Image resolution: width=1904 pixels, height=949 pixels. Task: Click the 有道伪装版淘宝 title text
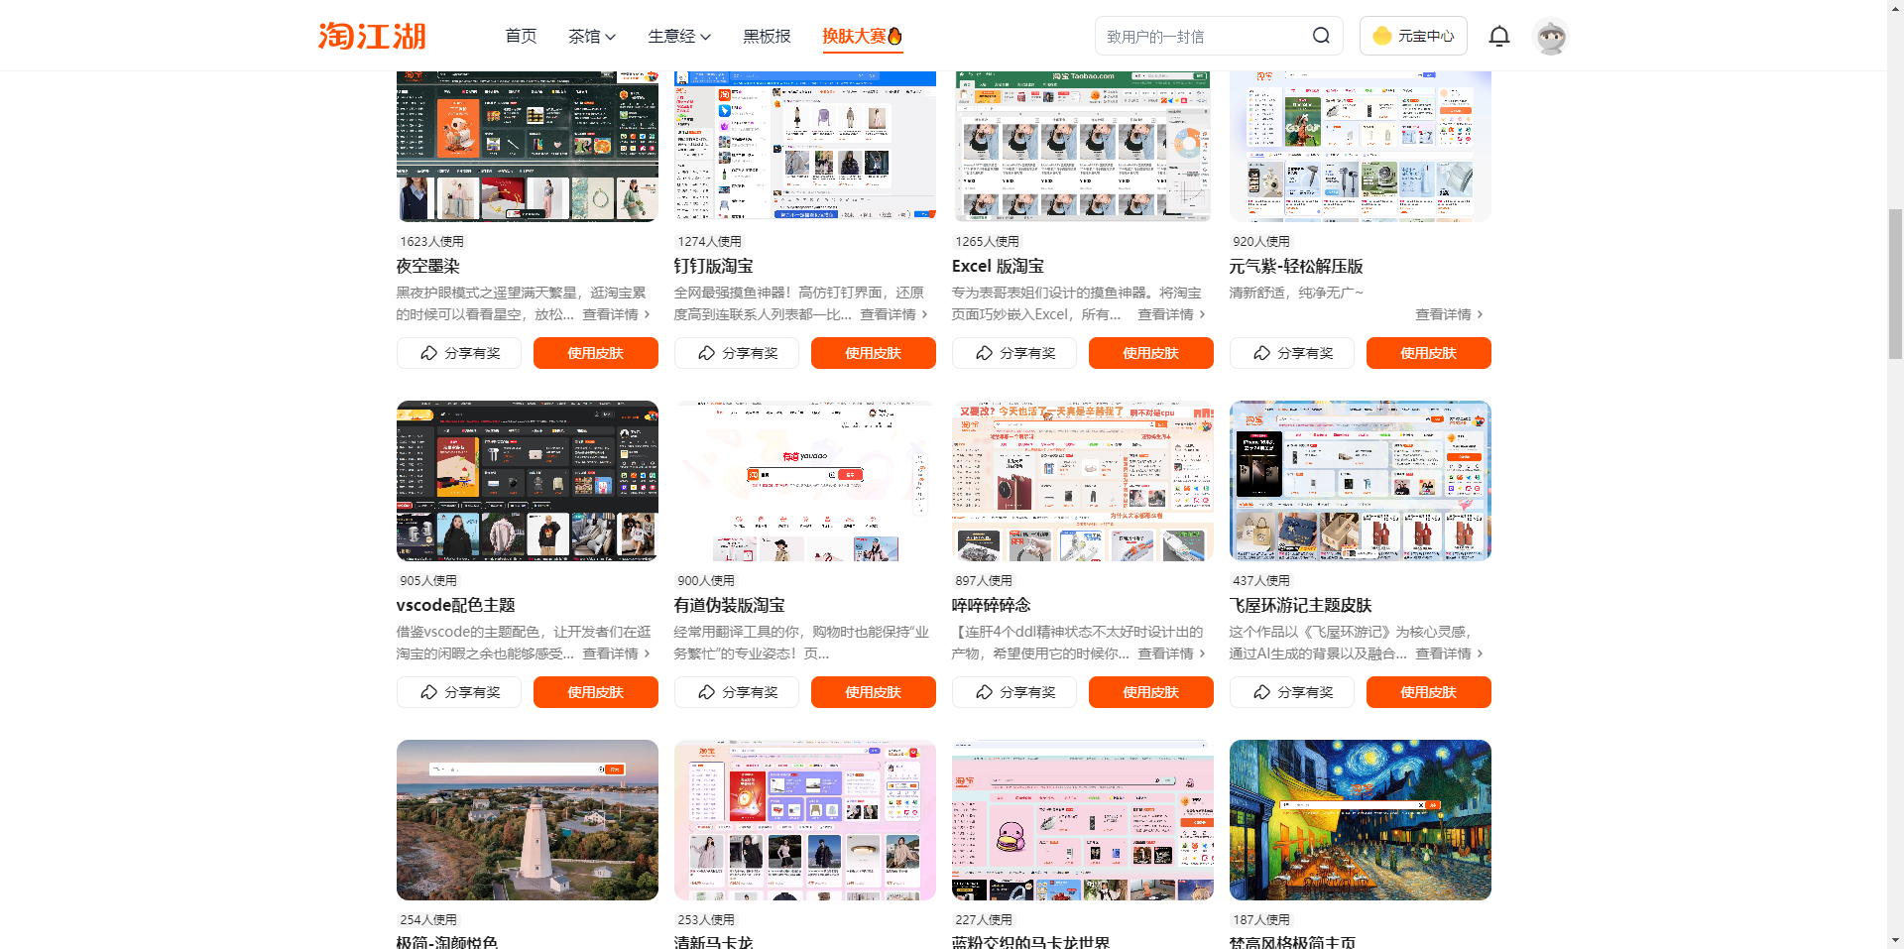(730, 605)
